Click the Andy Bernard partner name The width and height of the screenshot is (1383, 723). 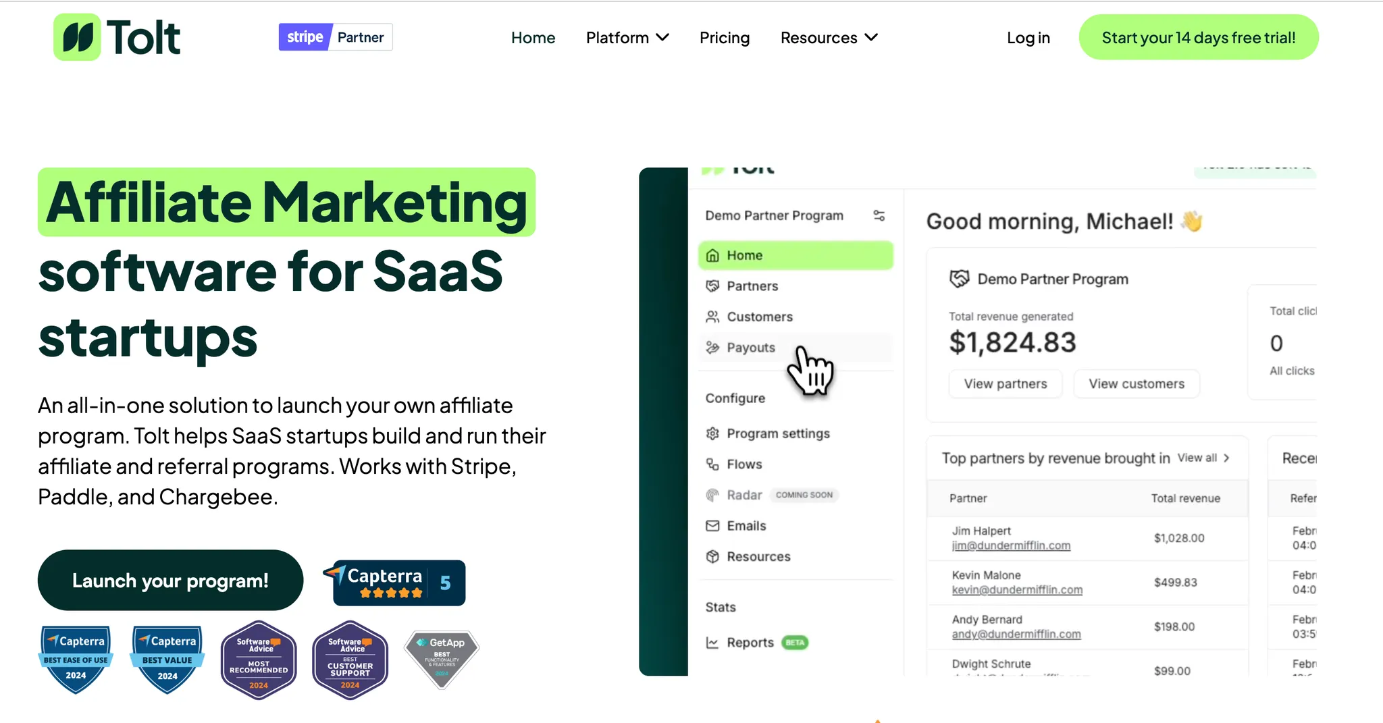point(987,620)
